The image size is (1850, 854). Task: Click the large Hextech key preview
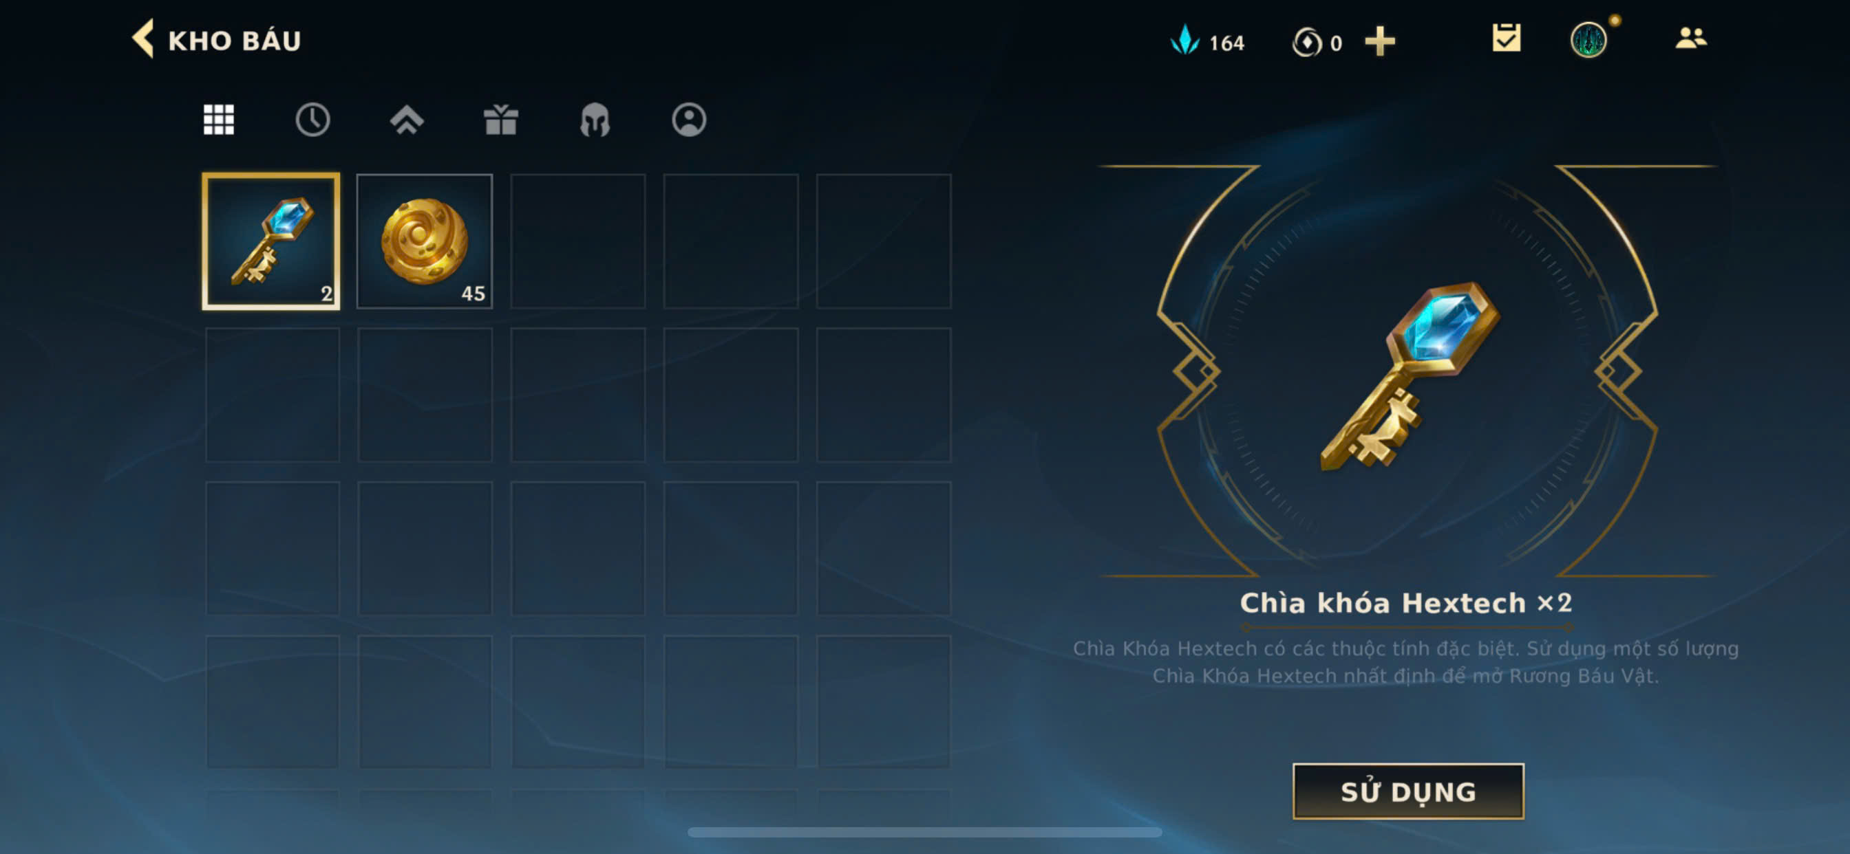coord(1408,376)
